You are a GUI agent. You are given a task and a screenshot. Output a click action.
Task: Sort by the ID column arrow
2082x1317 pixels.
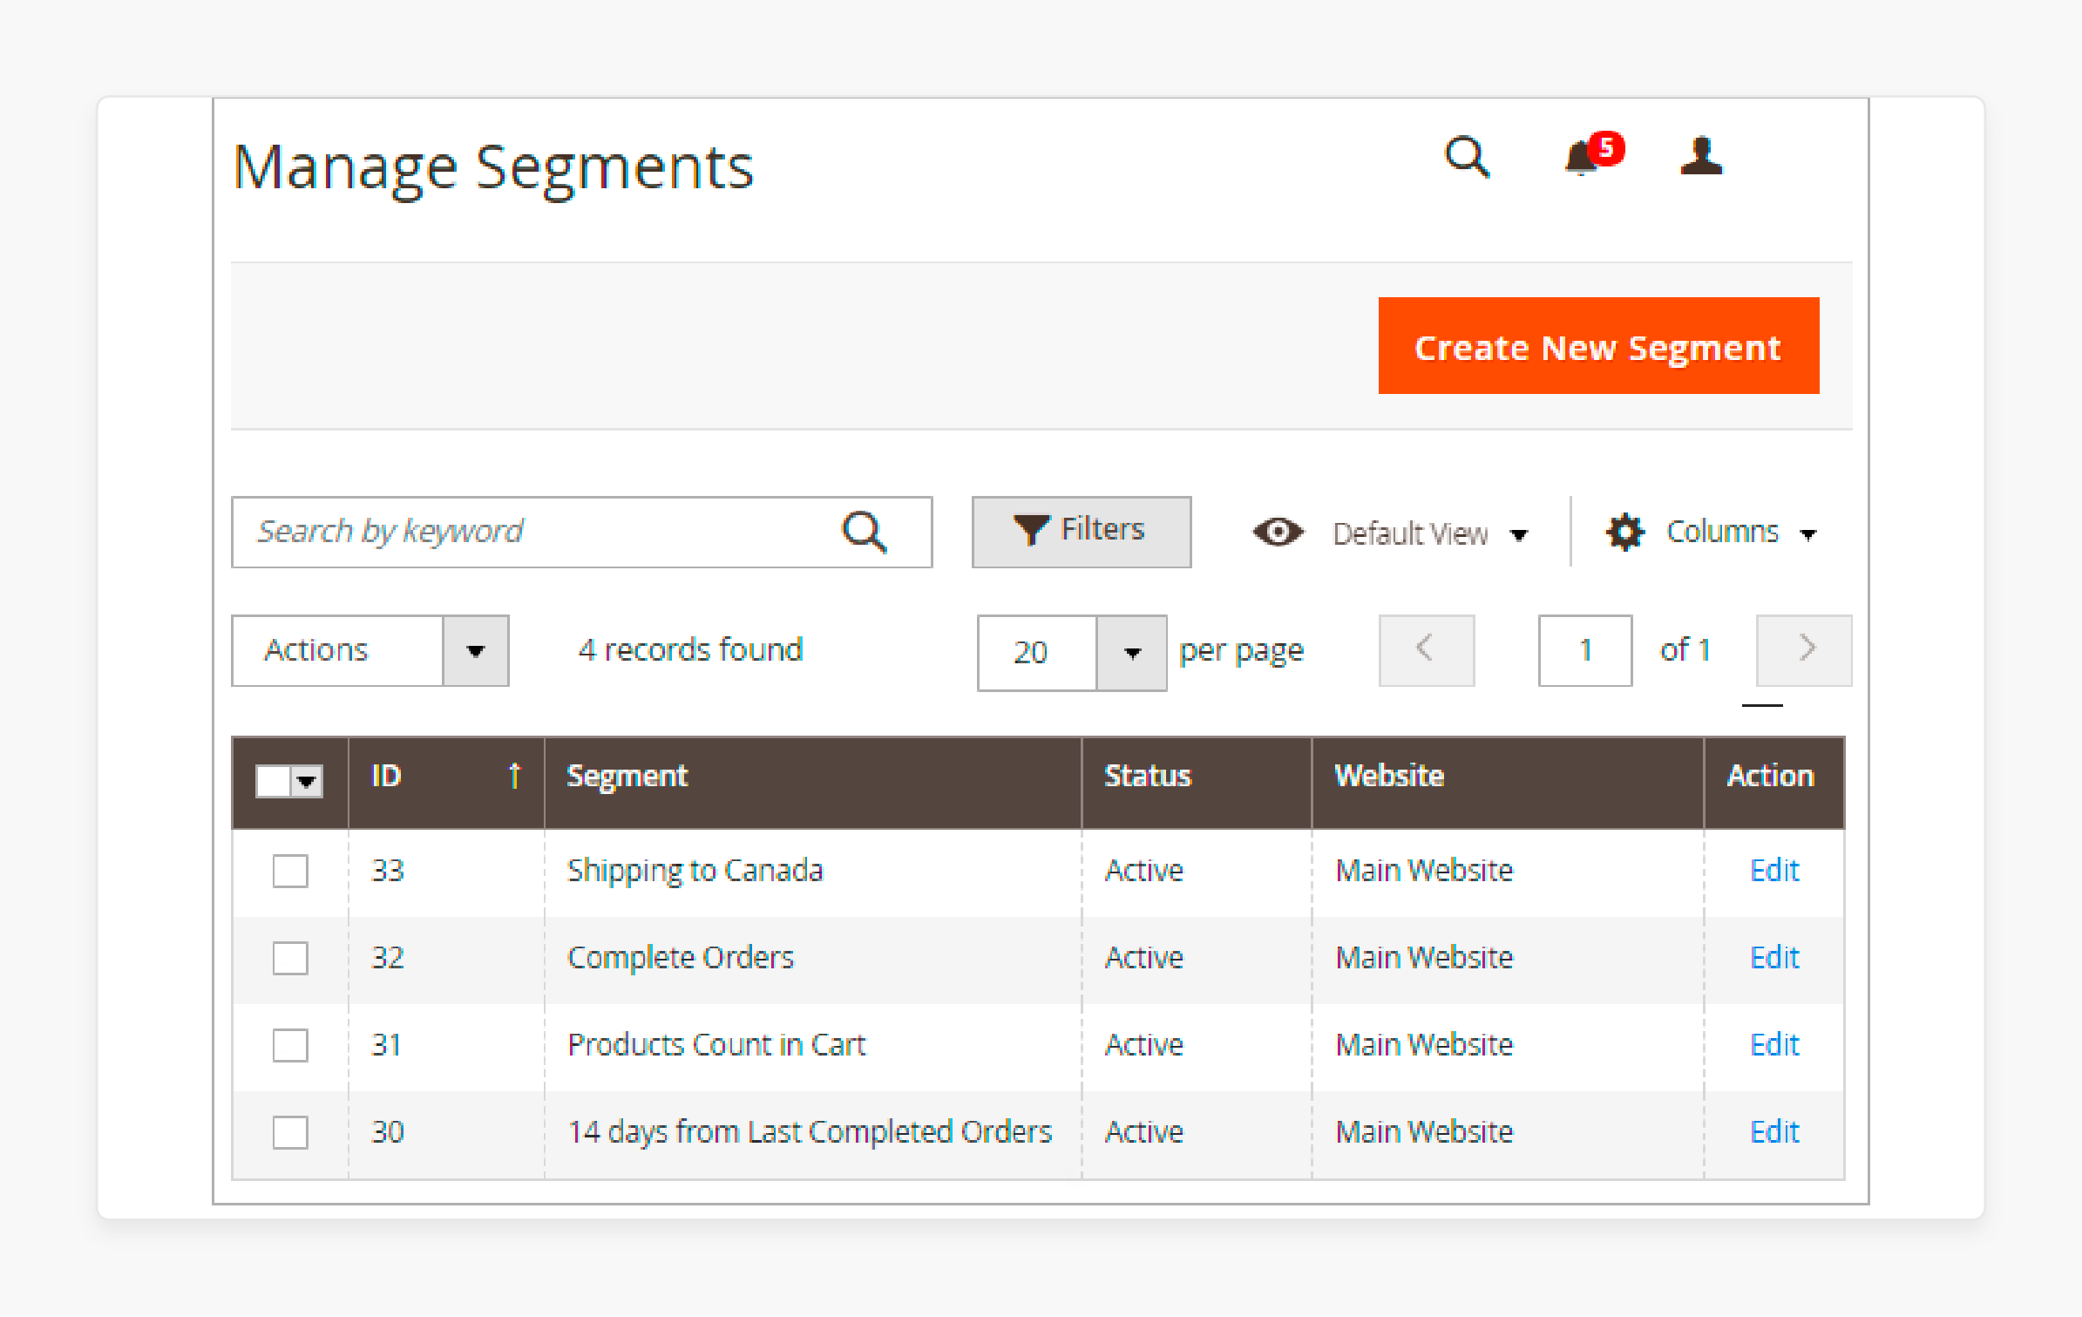coord(514,775)
